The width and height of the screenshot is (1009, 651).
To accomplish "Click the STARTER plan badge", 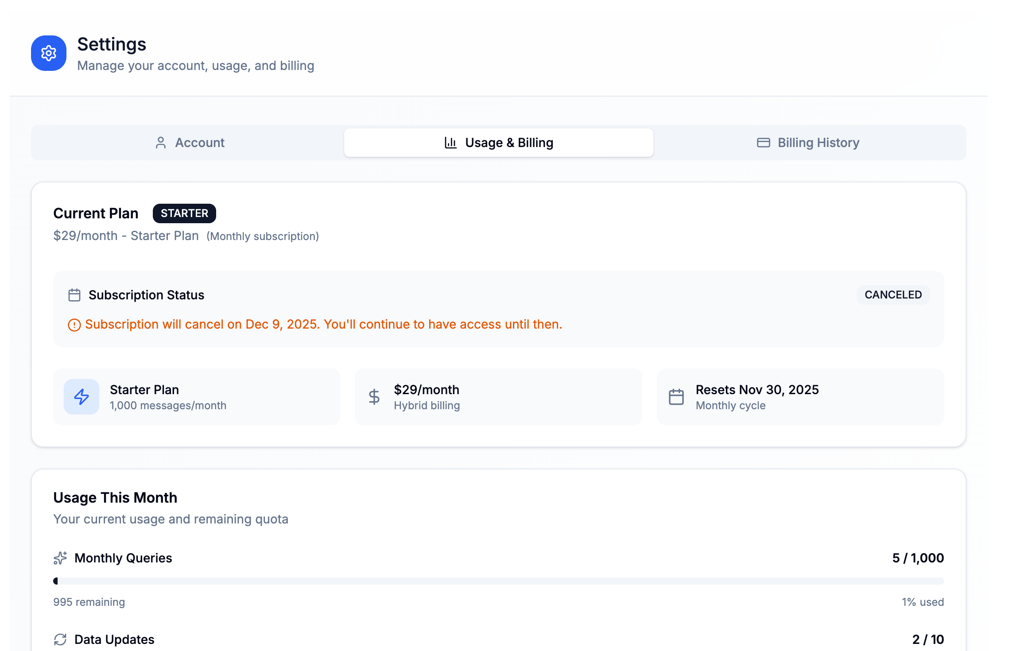I will (x=184, y=213).
